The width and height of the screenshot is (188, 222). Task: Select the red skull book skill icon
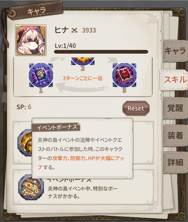[124, 75]
